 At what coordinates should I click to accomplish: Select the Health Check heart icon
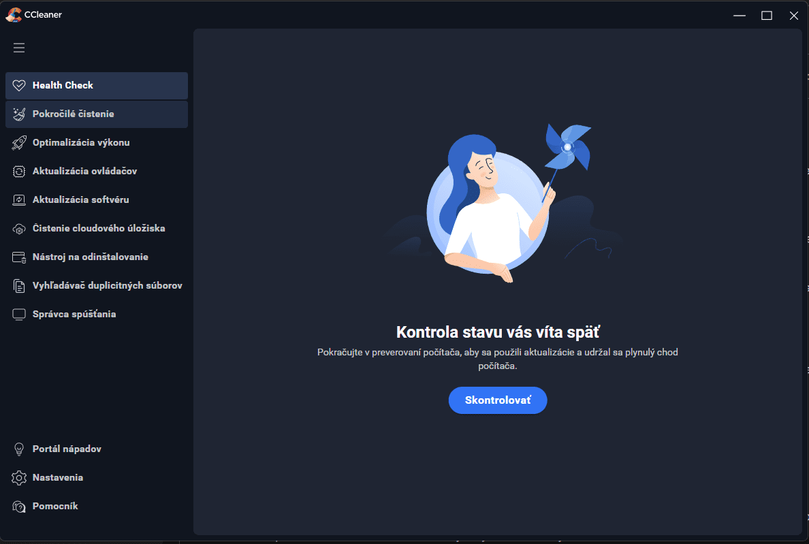19,85
